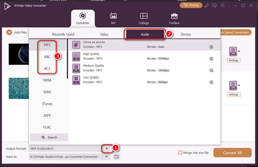Choose FLAC from the format list

[47, 127]
